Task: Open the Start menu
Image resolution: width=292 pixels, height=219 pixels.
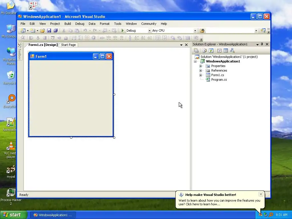Action: click(x=13, y=215)
